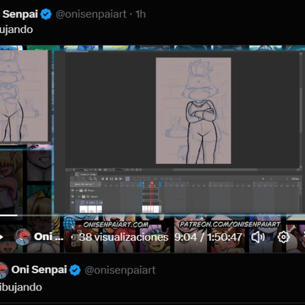Toggle loop playback button in timeline
The image size is (305, 305).
pyautogui.click(x=128, y=179)
